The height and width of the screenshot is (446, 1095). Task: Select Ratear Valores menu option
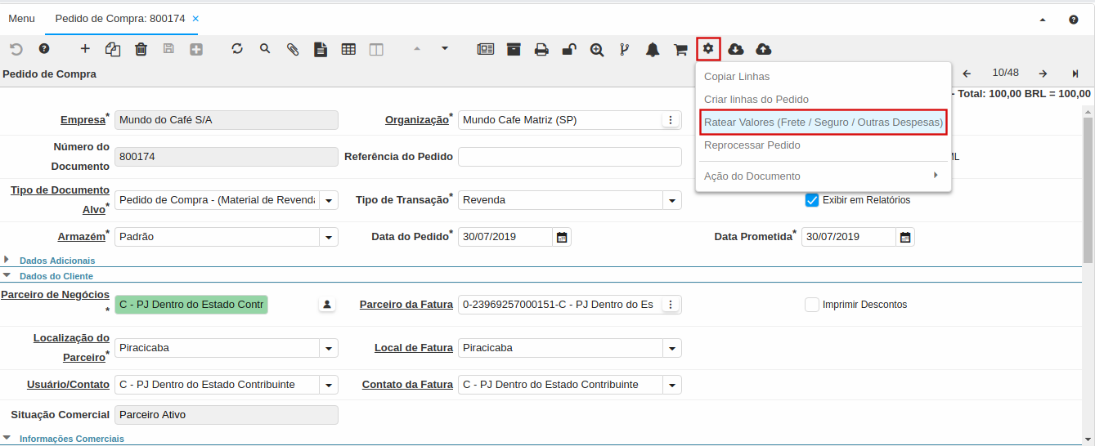tap(823, 123)
